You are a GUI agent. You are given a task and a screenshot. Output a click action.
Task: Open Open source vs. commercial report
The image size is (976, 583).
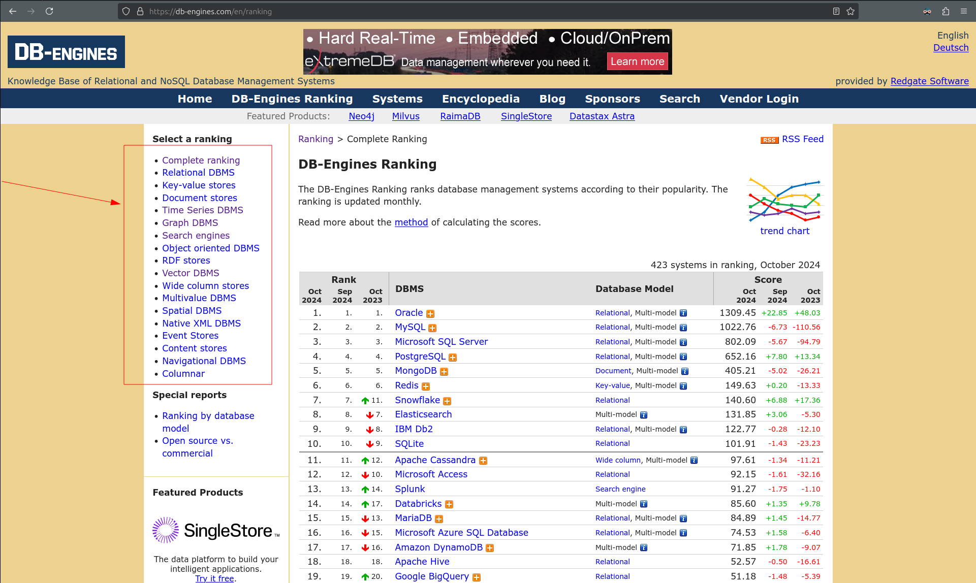coord(198,447)
